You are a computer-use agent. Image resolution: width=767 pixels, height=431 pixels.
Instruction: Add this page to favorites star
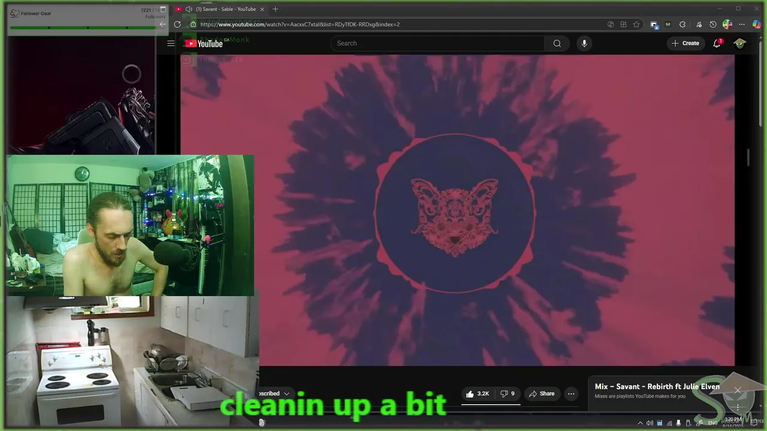pos(636,25)
